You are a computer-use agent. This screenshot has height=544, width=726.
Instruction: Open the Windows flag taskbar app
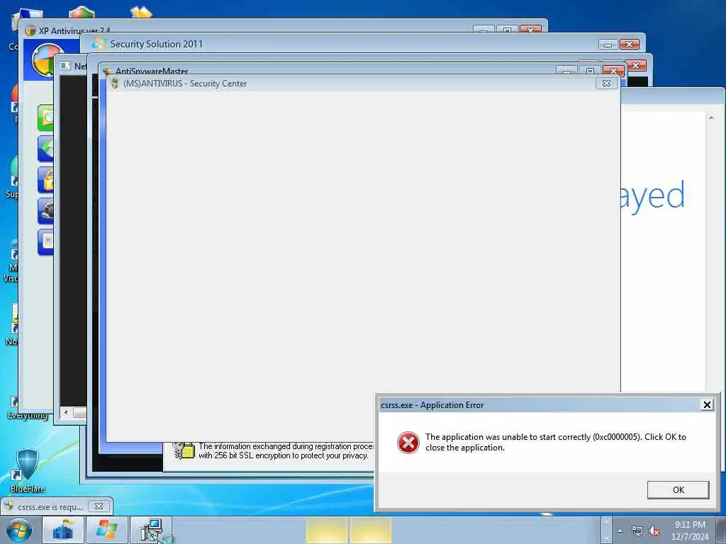click(106, 530)
